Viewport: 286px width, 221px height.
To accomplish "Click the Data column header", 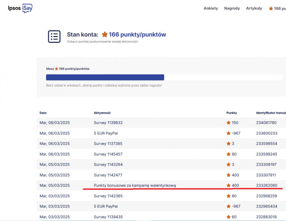I will (x=43, y=113).
